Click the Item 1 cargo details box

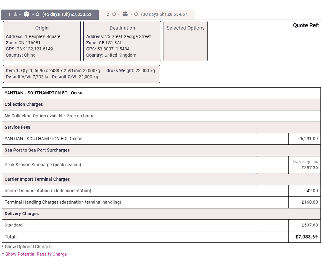82,74
